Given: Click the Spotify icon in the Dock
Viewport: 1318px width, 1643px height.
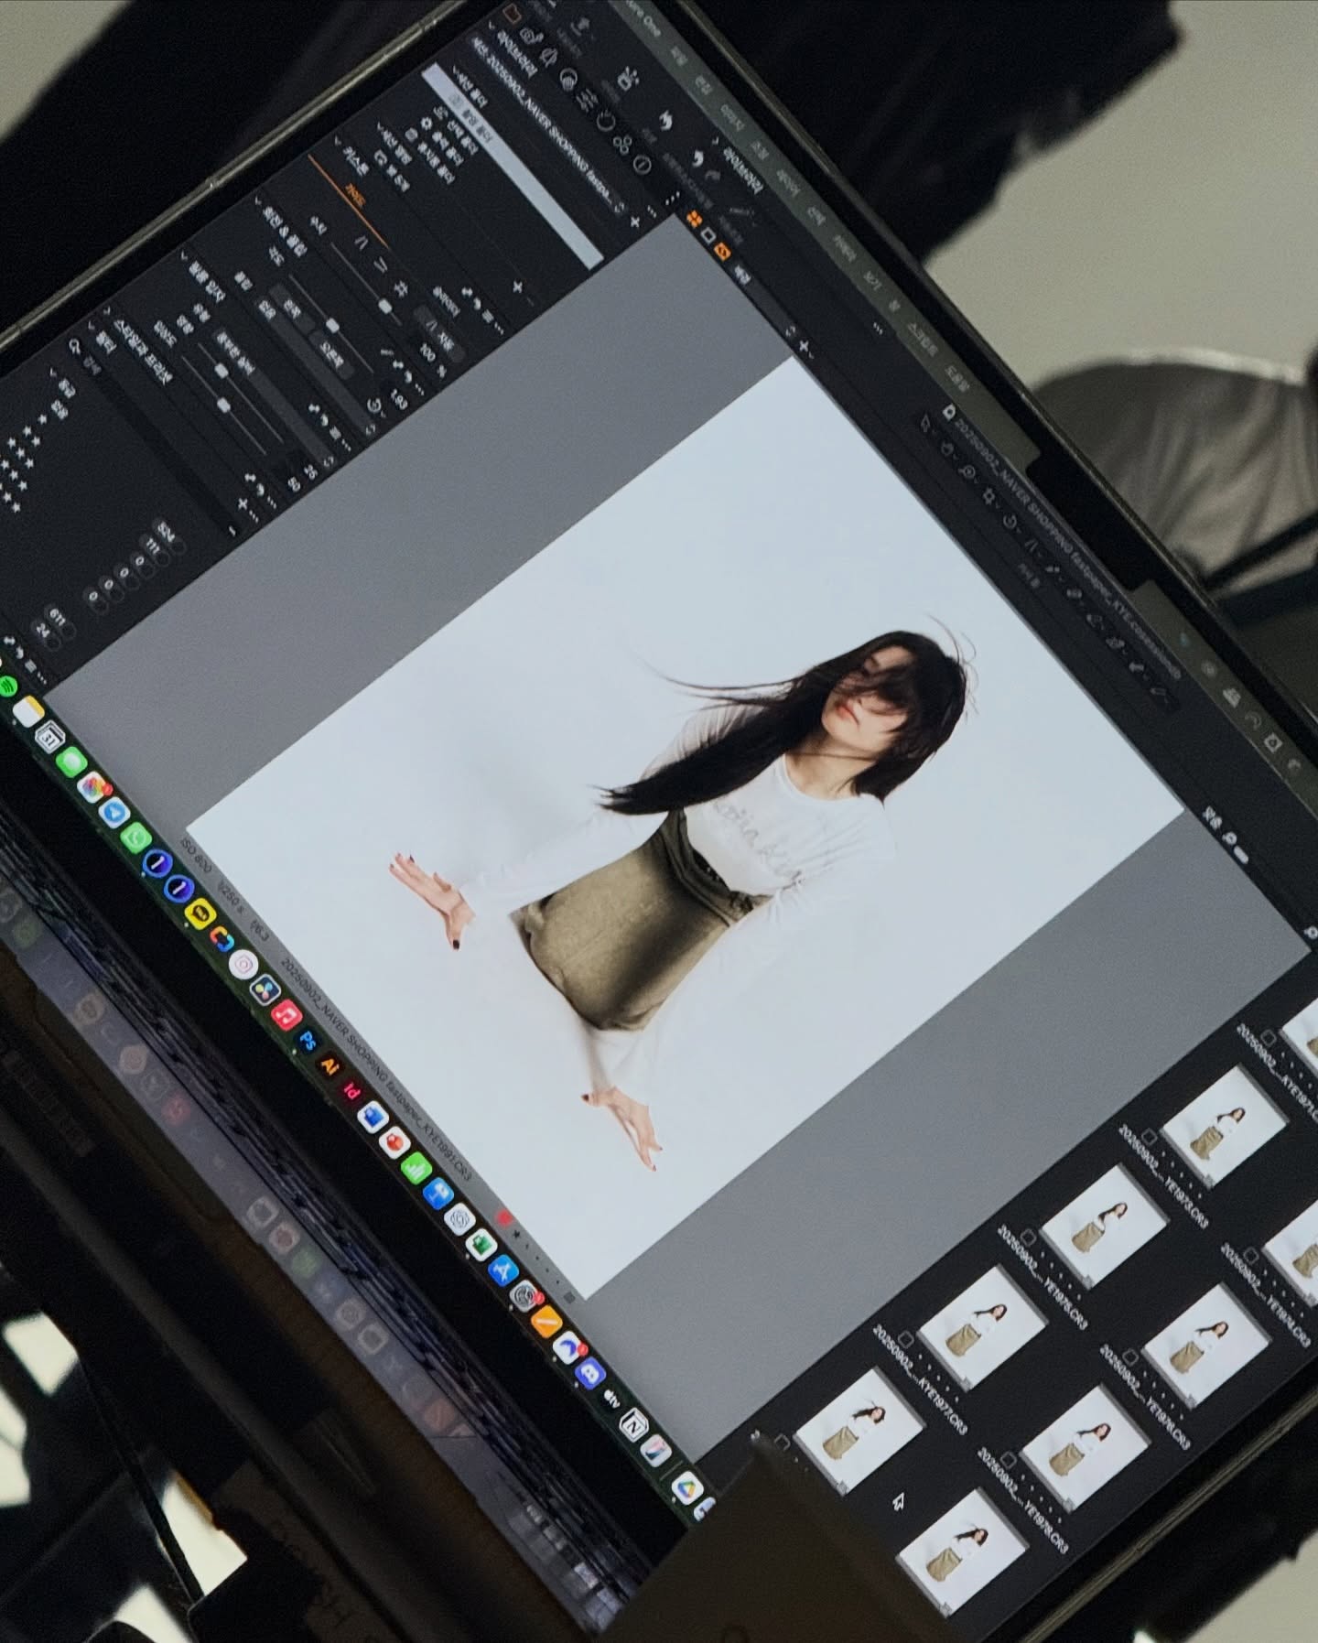Looking at the screenshot, I should [x=8, y=686].
